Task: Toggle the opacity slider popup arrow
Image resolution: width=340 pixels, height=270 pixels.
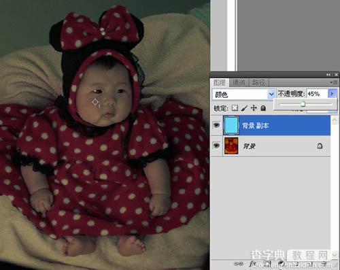Action: coord(333,94)
